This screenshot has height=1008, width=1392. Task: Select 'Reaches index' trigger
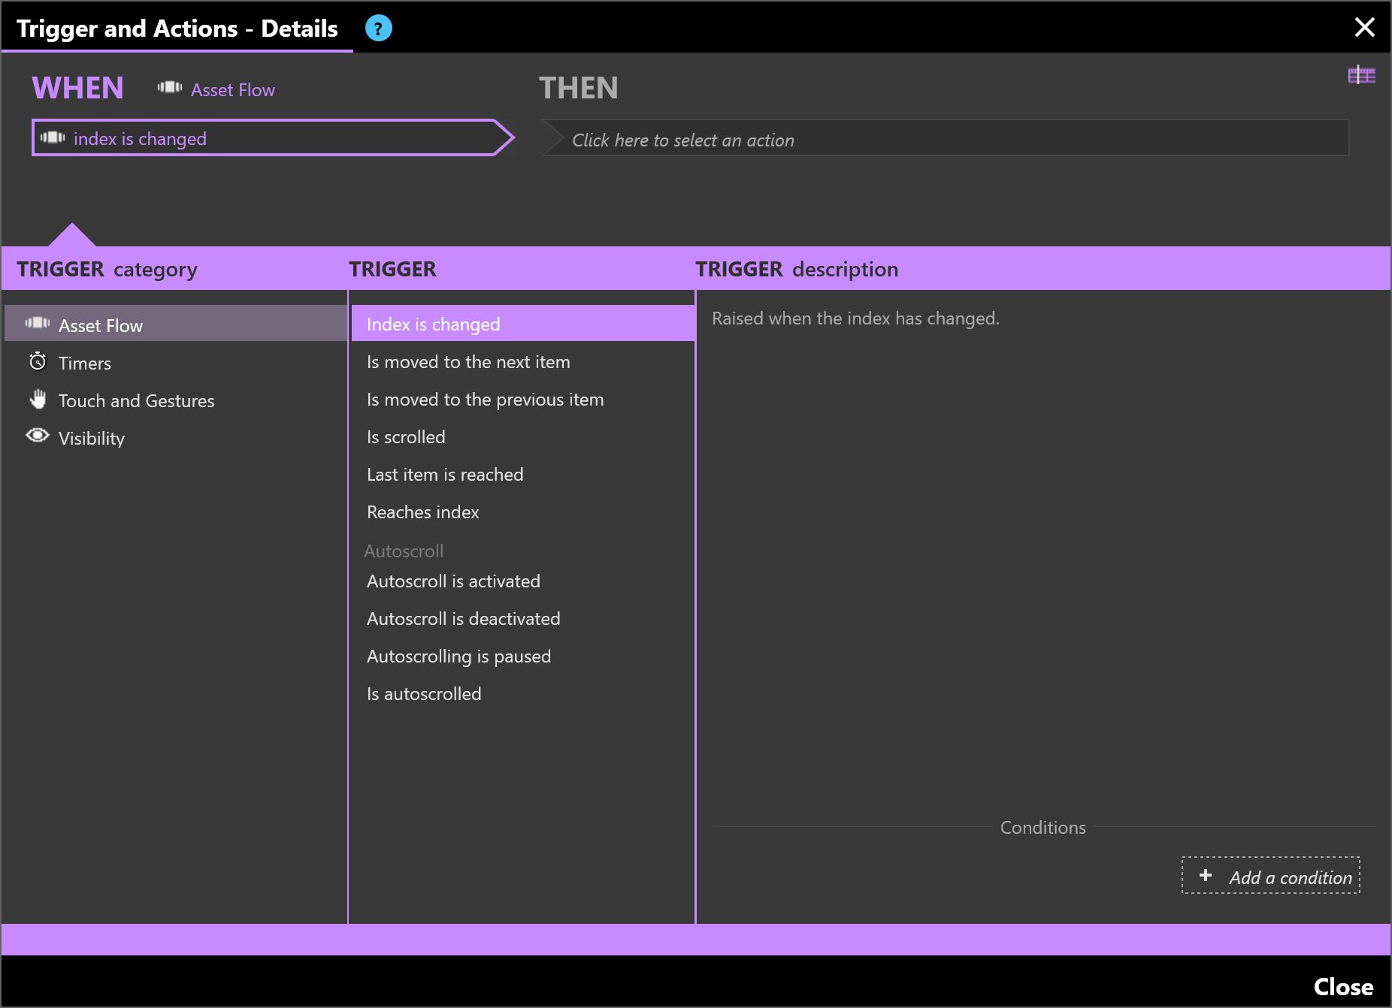(x=422, y=512)
